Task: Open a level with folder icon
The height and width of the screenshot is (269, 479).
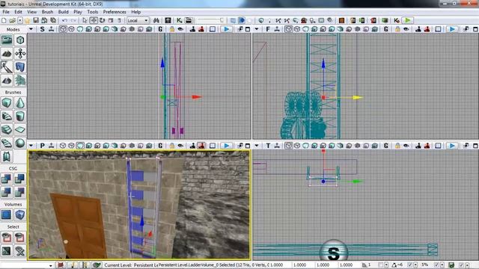Action: coord(12,20)
